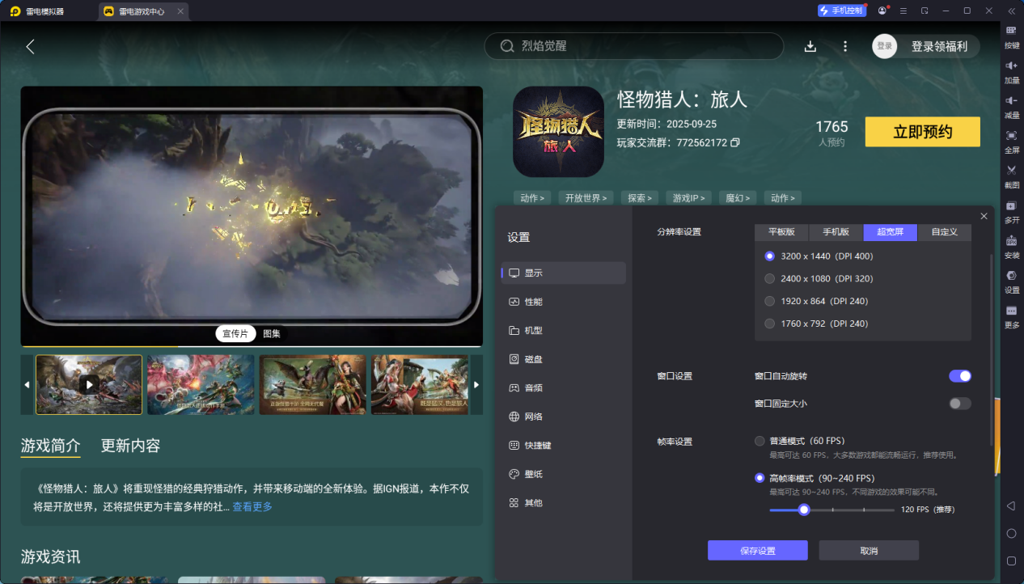This screenshot has width=1024, height=584.
Task: Click the 保存设置 button
Action: tap(757, 551)
